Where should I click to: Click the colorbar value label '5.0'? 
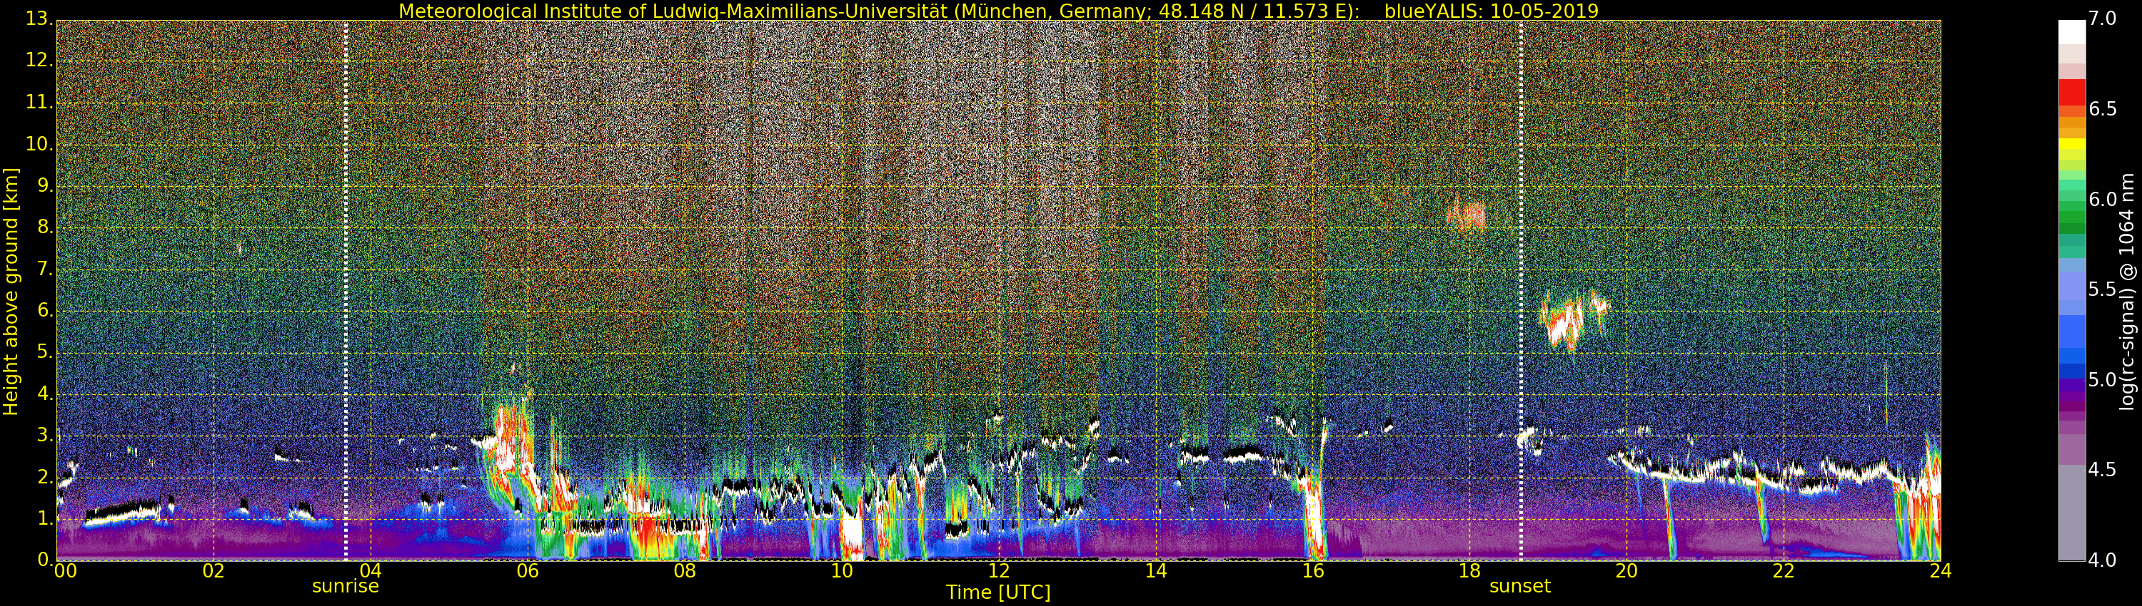click(2101, 379)
